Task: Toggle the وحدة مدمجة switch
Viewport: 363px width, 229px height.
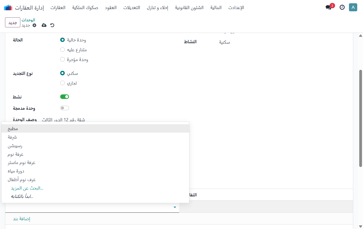Action: pyautogui.click(x=64, y=108)
